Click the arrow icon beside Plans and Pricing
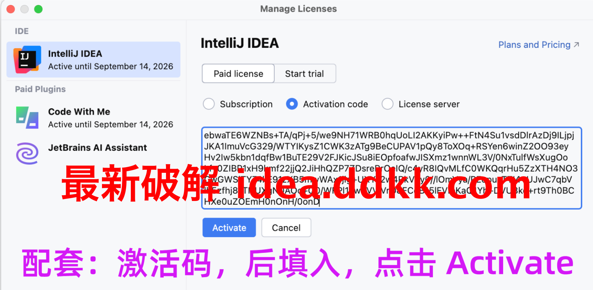Screen dimensions: 593x290 pyautogui.click(x=577, y=45)
